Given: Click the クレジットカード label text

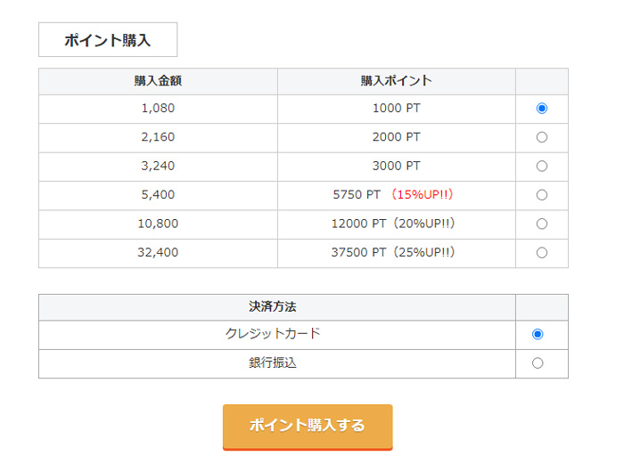Looking at the screenshot, I should tap(273, 334).
